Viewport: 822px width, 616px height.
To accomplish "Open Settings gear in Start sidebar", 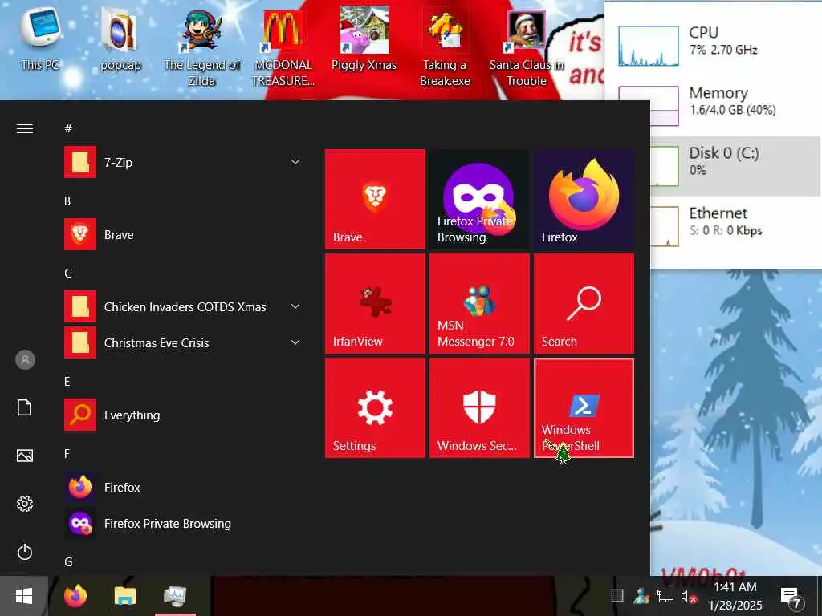I will click(x=25, y=504).
